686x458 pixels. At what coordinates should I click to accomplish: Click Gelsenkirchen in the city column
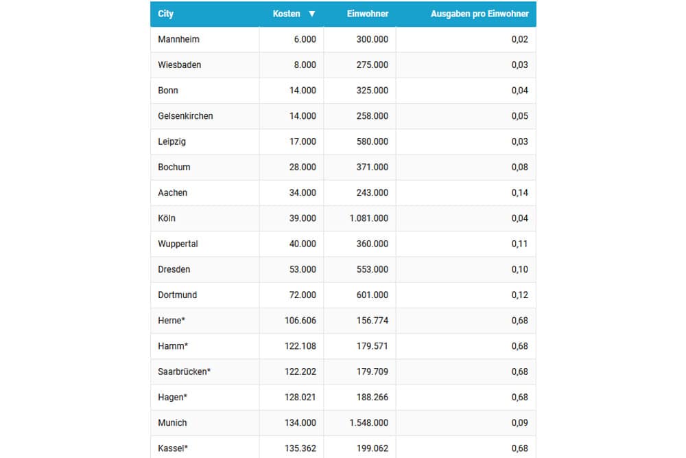click(x=185, y=116)
